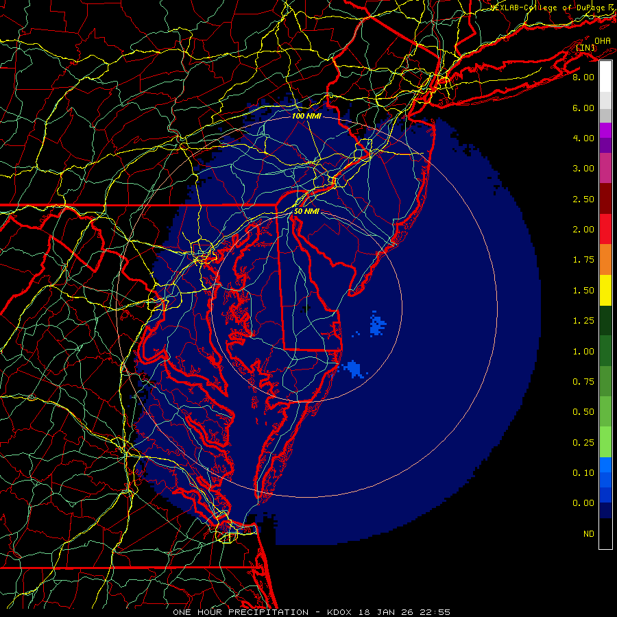Select the darkest green legend swatch

pyautogui.click(x=605, y=320)
